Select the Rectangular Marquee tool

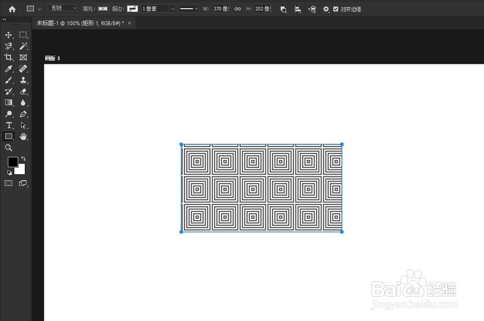[x=23, y=35]
